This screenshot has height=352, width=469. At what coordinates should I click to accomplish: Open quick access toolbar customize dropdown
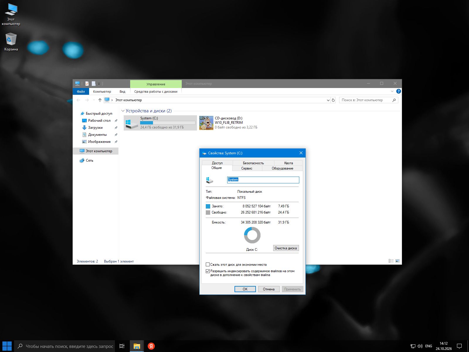[x=99, y=84]
